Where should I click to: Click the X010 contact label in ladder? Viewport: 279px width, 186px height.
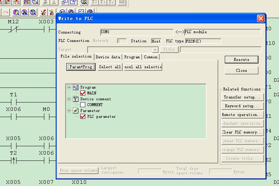(79, 182)
